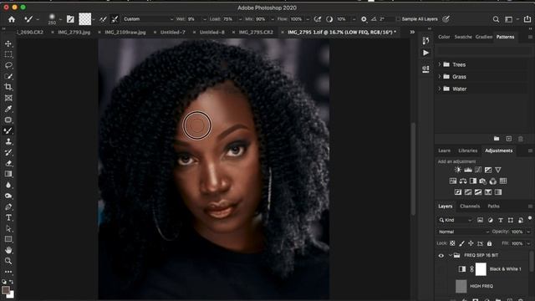The width and height of the screenshot is (535, 301).
Task: Select the Hand tool
Action: pyautogui.click(x=8, y=250)
